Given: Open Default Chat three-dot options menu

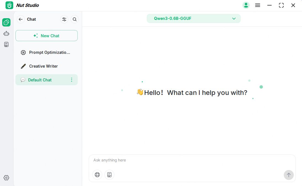Looking at the screenshot, I should click(x=72, y=80).
